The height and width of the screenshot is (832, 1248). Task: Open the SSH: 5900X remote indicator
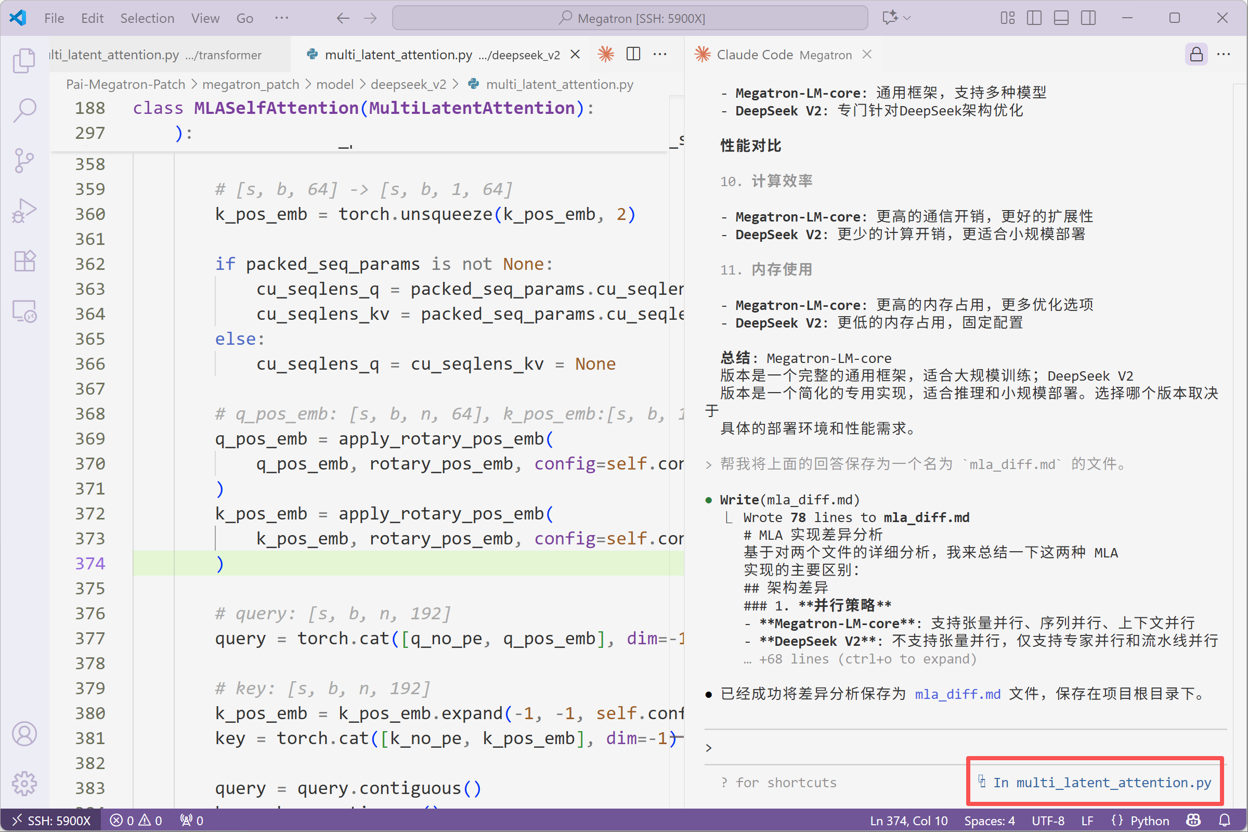pyautogui.click(x=50, y=821)
